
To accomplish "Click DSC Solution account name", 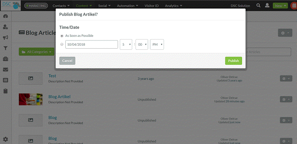I will 240,6.
